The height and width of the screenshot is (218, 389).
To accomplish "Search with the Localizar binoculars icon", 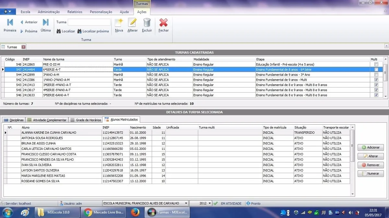I will [x=66, y=31].
